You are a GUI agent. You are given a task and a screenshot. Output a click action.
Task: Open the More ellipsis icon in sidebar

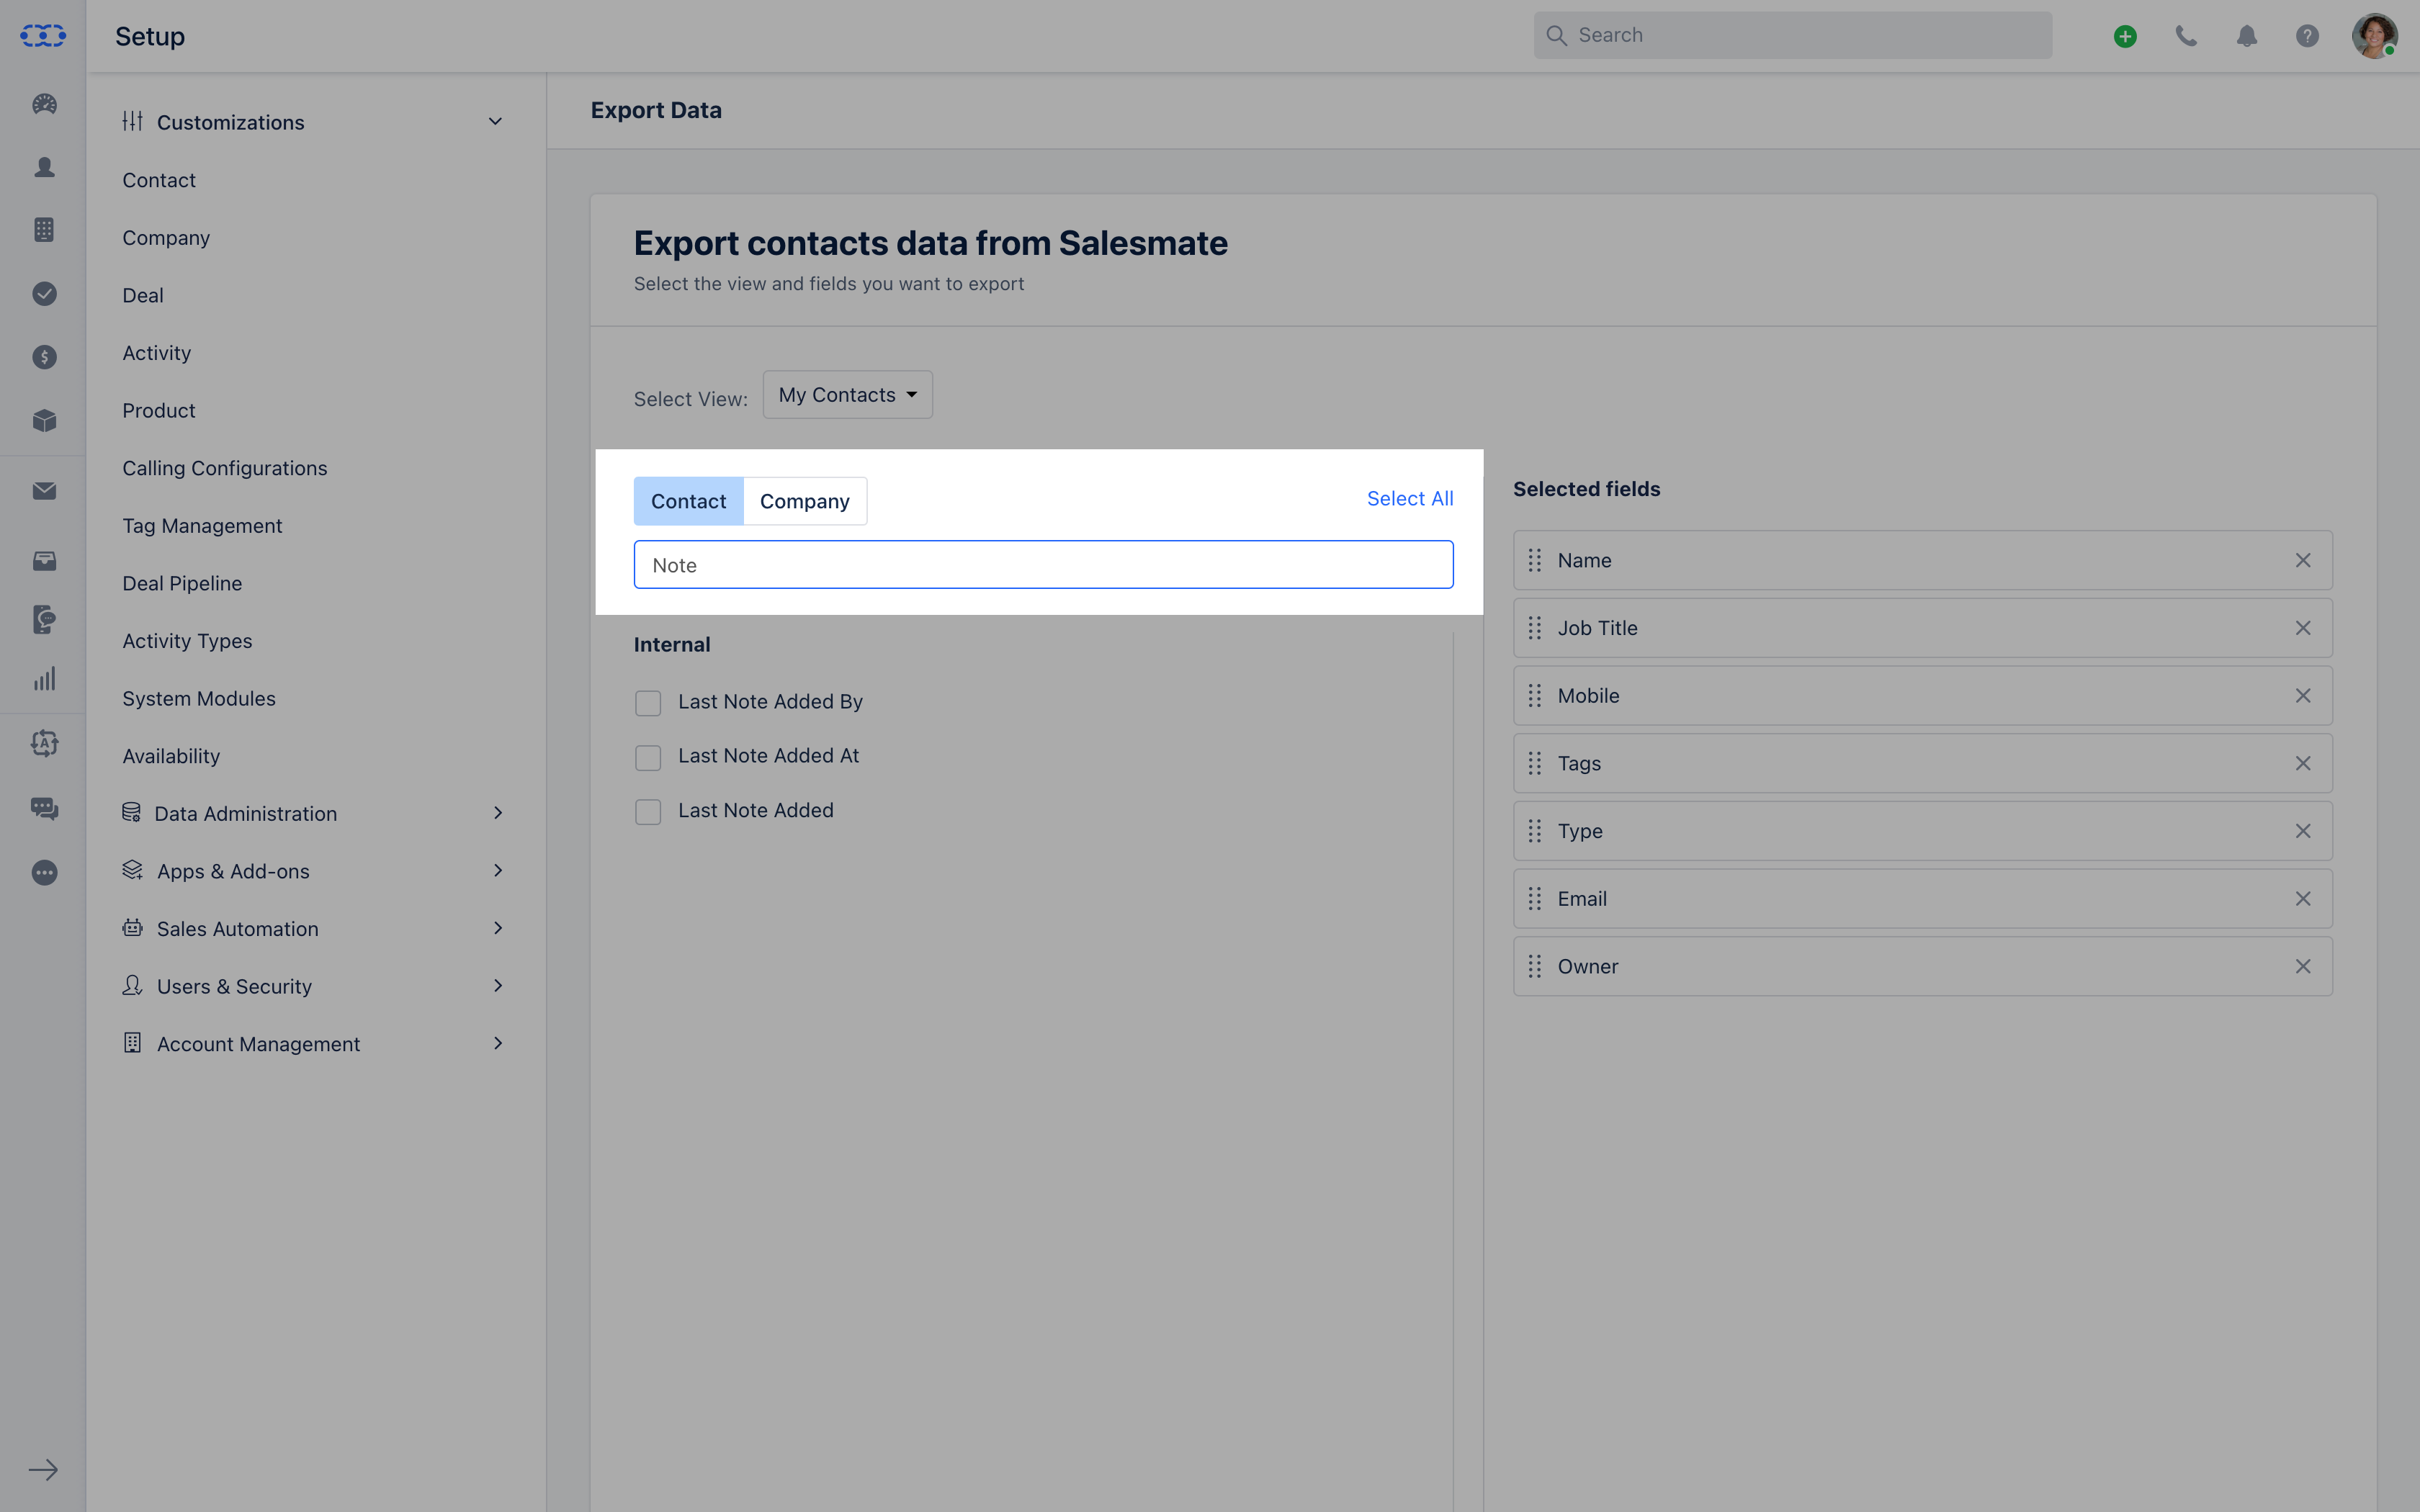click(x=44, y=872)
